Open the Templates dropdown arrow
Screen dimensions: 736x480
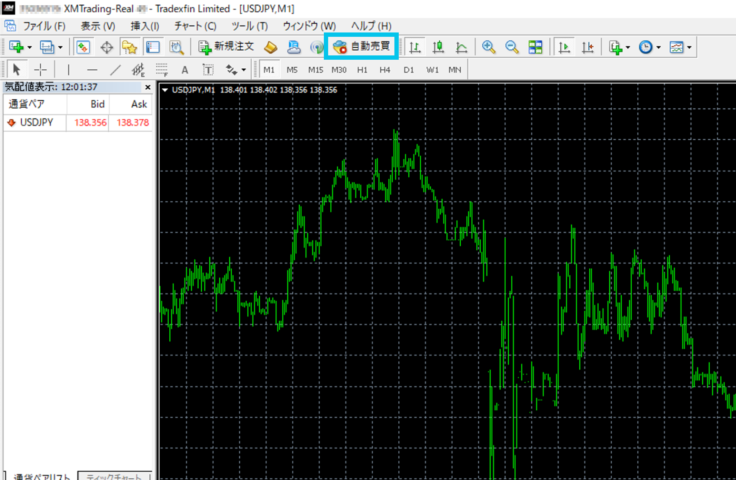coord(689,48)
